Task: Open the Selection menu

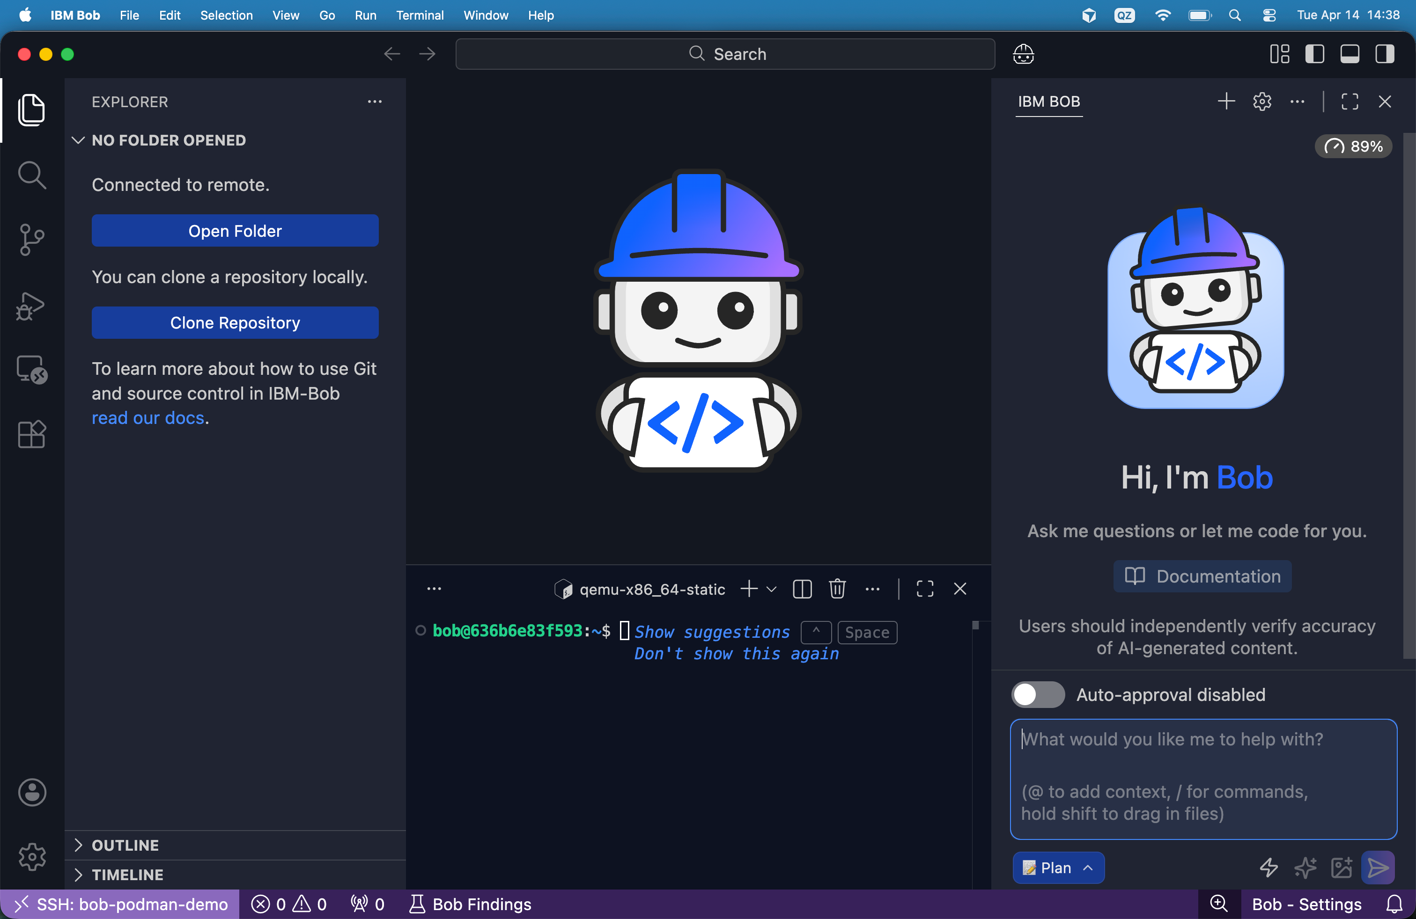Action: click(226, 15)
